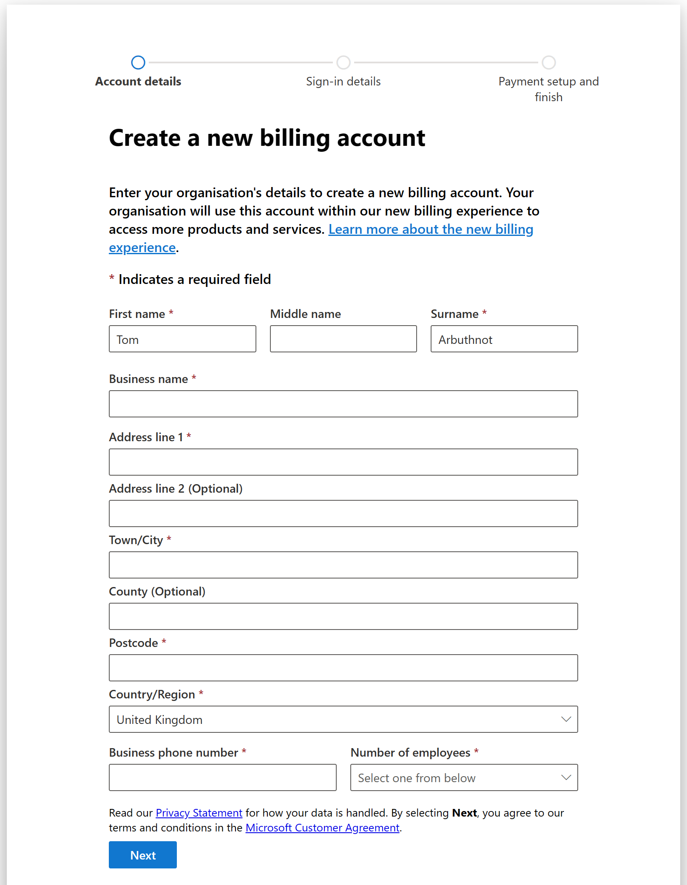Click into the Middle name field
Image resolution: width=687 pixels, height=885 pixels.
pos(343,339)
